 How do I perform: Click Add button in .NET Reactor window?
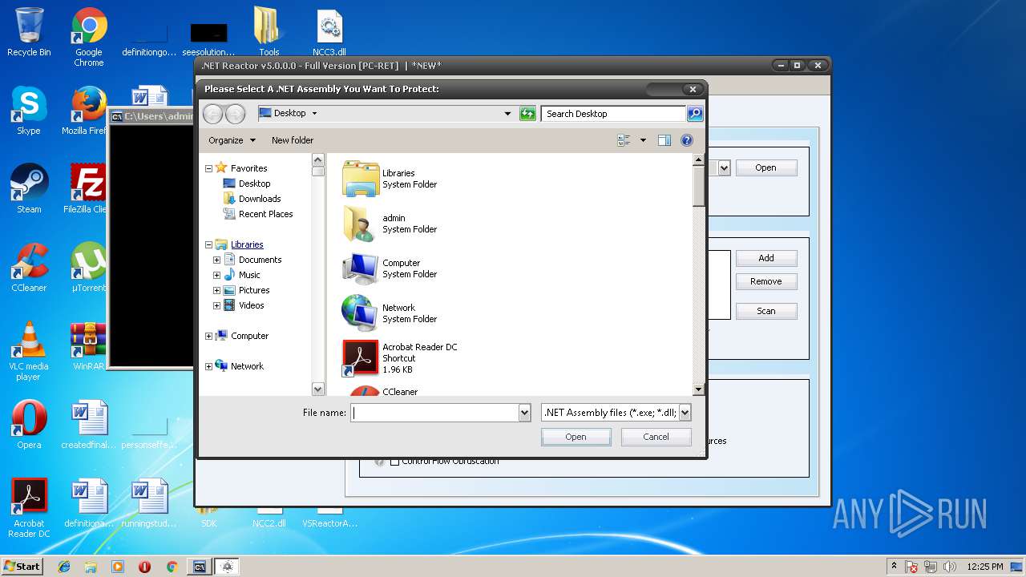tap(766, 258)
